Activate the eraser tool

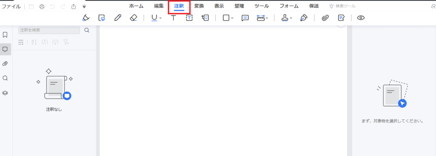coord(133,18)
